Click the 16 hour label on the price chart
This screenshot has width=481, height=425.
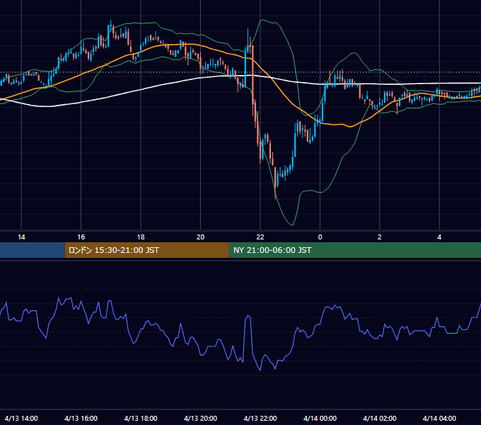point(81,237)
